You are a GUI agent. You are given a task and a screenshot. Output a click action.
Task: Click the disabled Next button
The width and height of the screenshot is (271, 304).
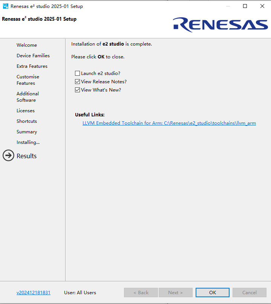(x=176, y=292)
